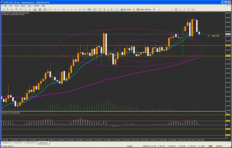Viewport: 232px width, 148px height.
Task: Toggle Expert Advisors button
Action: [x=144, y=9]
